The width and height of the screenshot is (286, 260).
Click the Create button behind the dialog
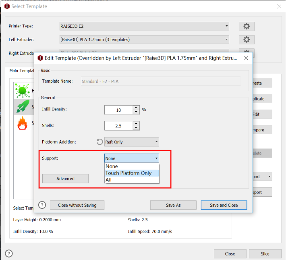pyautogui.click(x=262, y=83)
